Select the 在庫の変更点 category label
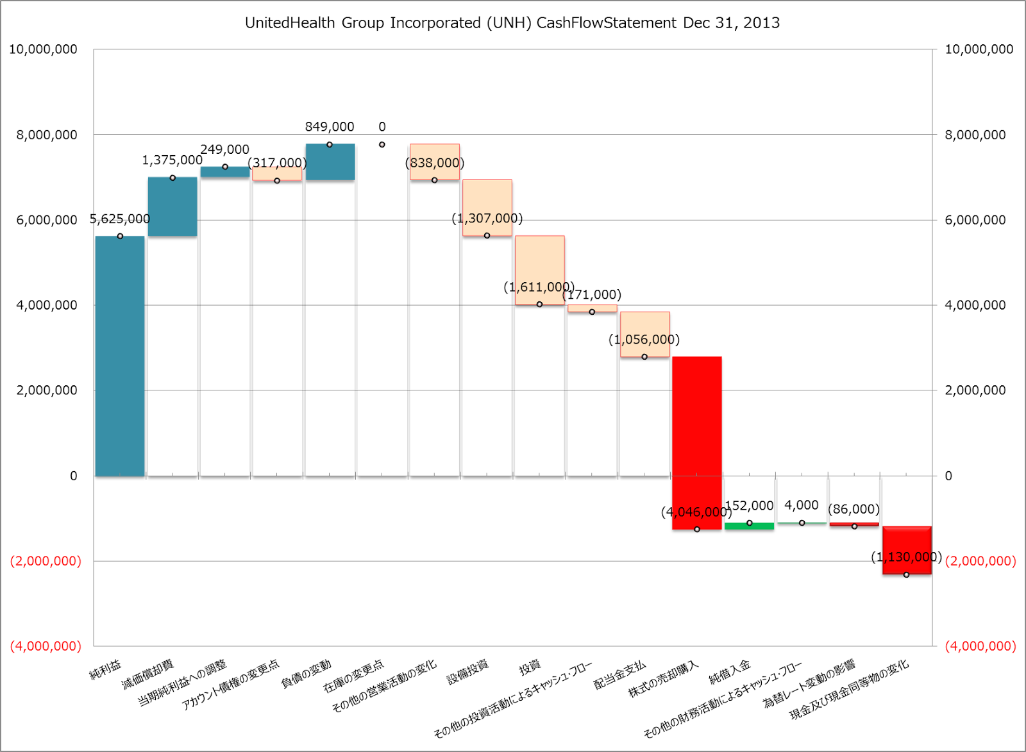The height and width of the screenshot is (752, 1026). click(354, 677)
